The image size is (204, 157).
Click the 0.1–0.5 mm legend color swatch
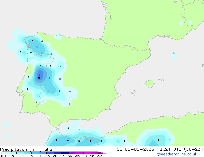click(x=5, y=153)
